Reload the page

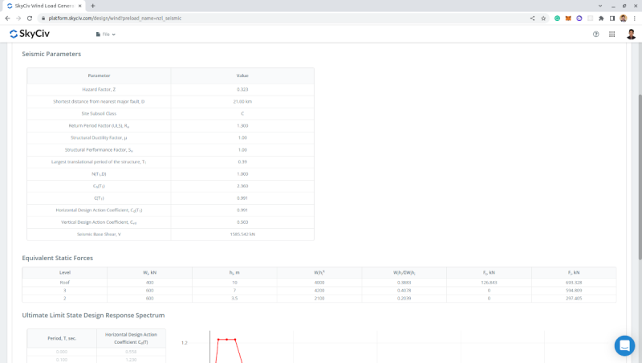tap(30, 18)
